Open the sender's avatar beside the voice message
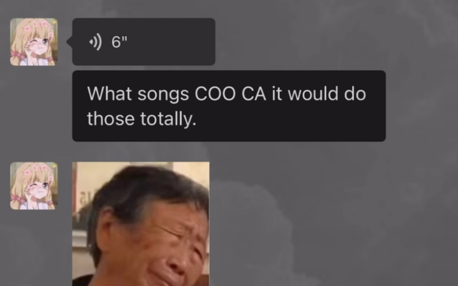Viewport: 458px width, 286px height. click(x=34, y=42)
